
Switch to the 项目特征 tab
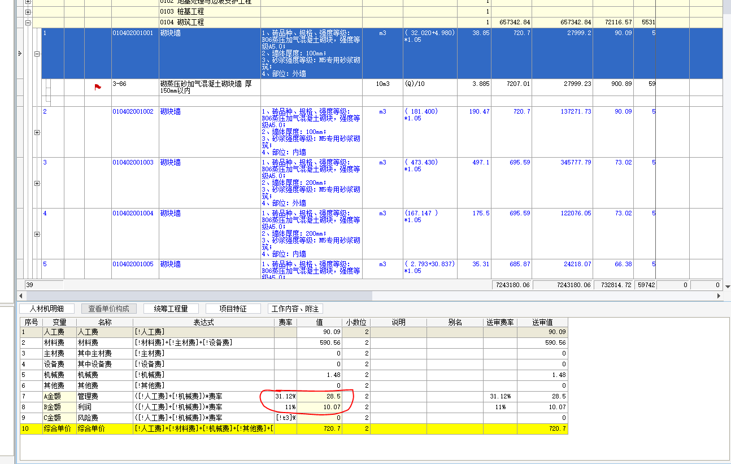pyautogui.click(x=233, y=309)
